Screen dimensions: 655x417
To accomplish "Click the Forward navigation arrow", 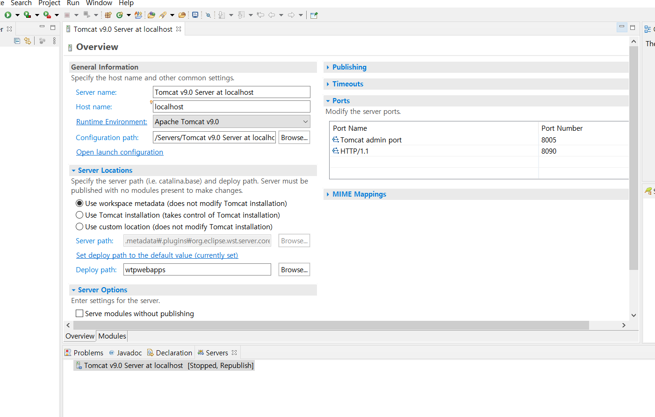I will pyautogui.click(x=291, y=15).
